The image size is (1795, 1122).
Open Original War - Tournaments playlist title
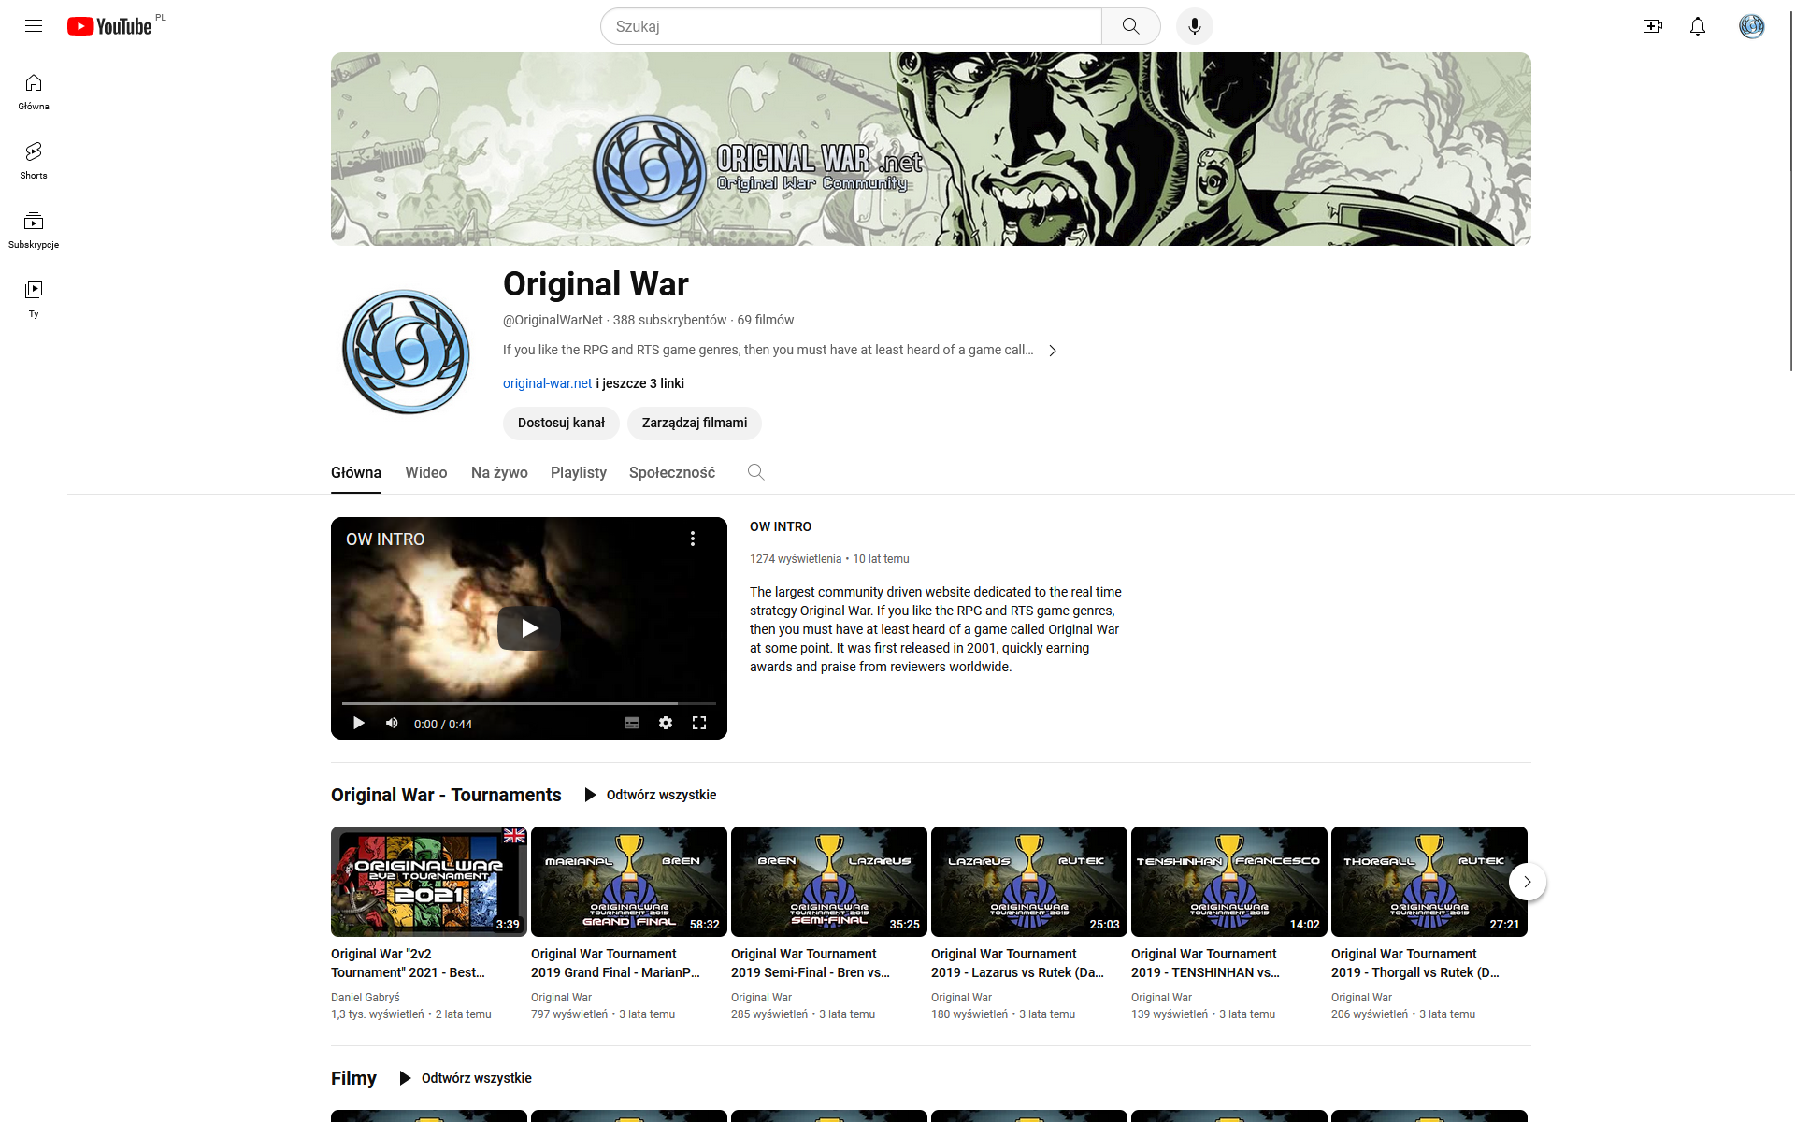[446, 795]
